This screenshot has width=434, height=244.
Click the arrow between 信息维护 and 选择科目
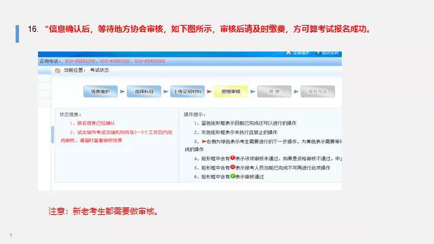point(122,91)
